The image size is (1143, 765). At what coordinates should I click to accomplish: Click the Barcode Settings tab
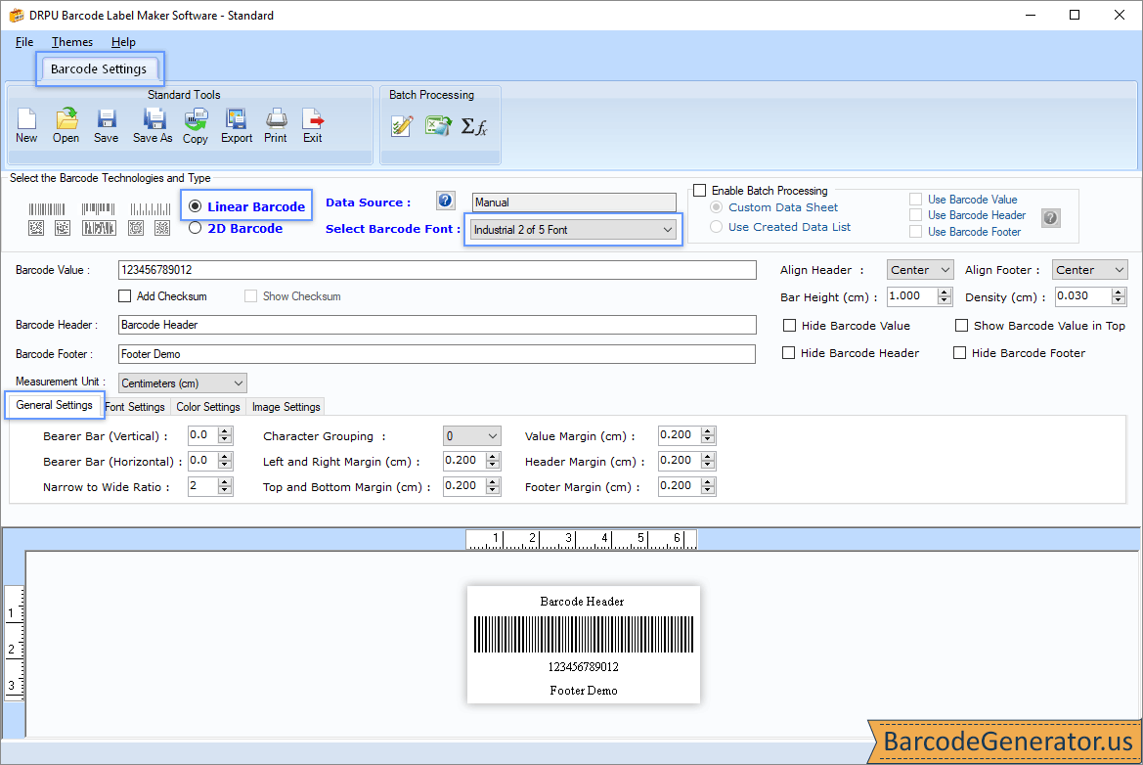(x=99, y=68)
